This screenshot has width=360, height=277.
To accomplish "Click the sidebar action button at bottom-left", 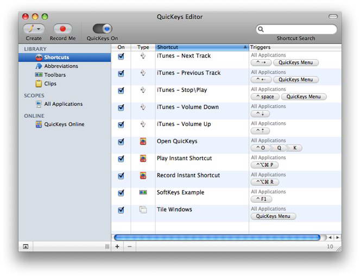I will click(26, 247).
